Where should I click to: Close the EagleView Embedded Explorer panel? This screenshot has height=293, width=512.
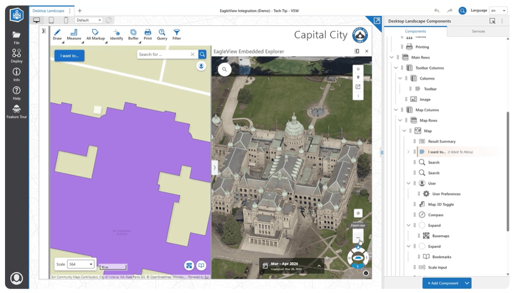pos(366,51)
